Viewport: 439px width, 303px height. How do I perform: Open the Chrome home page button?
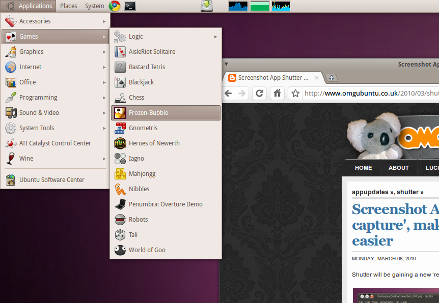(277, 93)
